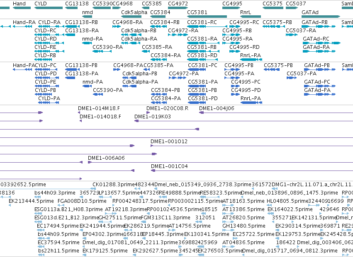Open the RnrL-RA transcript

(251, 60)
